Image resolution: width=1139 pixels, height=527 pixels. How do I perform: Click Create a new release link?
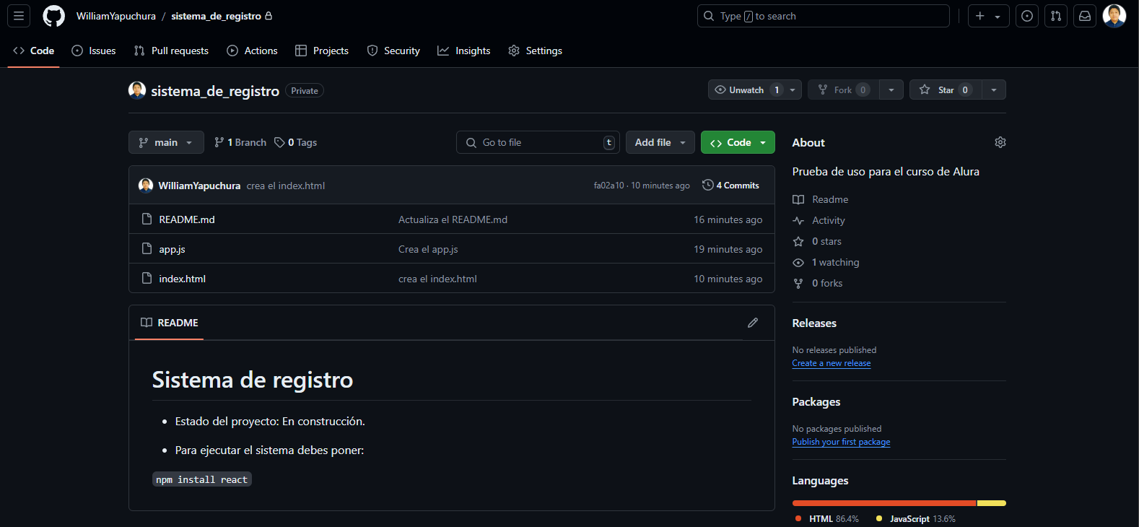pos(831,363)
